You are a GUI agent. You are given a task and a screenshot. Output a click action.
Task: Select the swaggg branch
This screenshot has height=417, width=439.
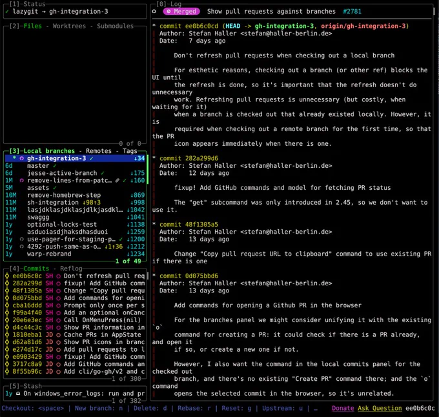pyautogui.click(x=75, y=217)
